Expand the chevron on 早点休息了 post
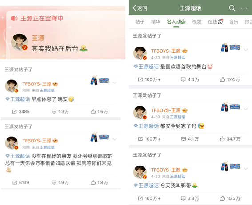Image resolution: width=252 pixels, height=205 pixels. coord(115,83)
